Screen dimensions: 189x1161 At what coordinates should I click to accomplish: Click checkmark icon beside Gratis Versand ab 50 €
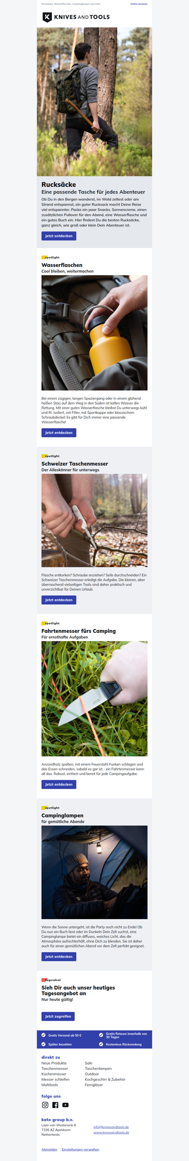tap(43, 1035)
